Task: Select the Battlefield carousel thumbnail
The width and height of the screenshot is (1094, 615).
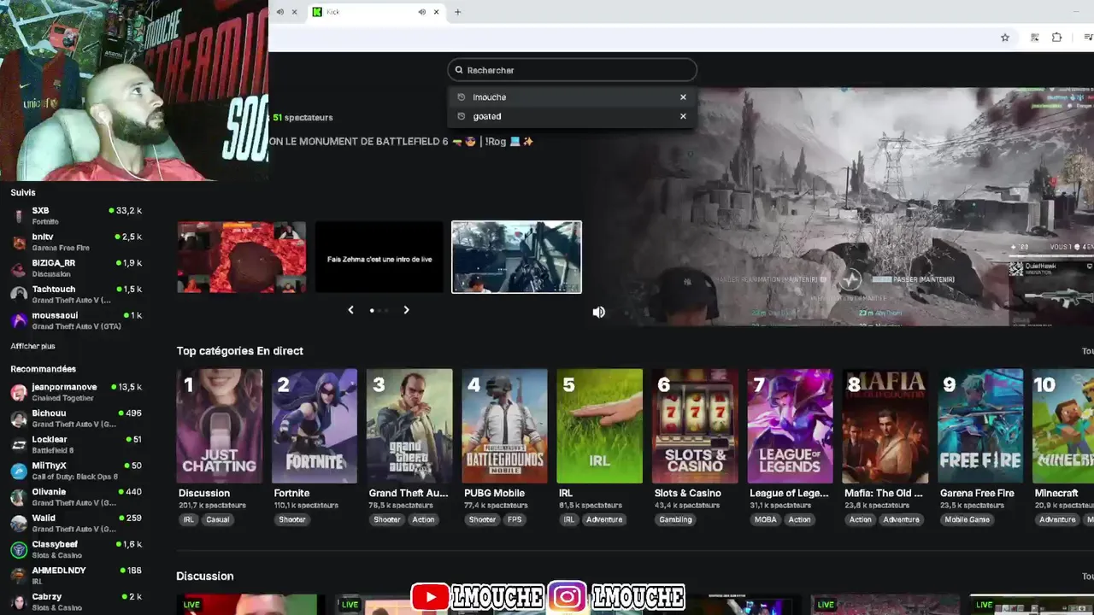Action: click(x=516, y=257)
